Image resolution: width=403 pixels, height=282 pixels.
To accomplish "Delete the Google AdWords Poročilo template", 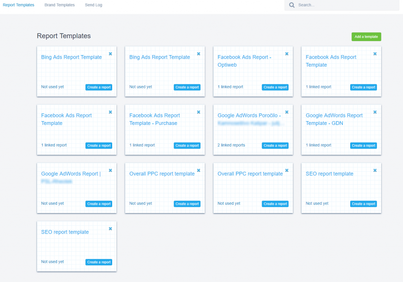I will tap(287, 112).
